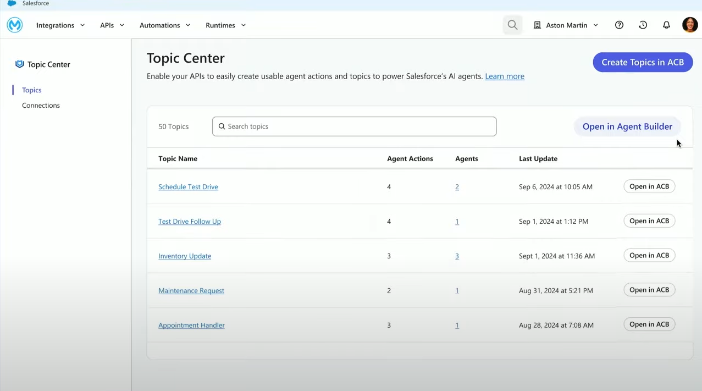Open agents count for Schedule Test Drive
Screen dimensions: 702x391
[x=457, y=187]
